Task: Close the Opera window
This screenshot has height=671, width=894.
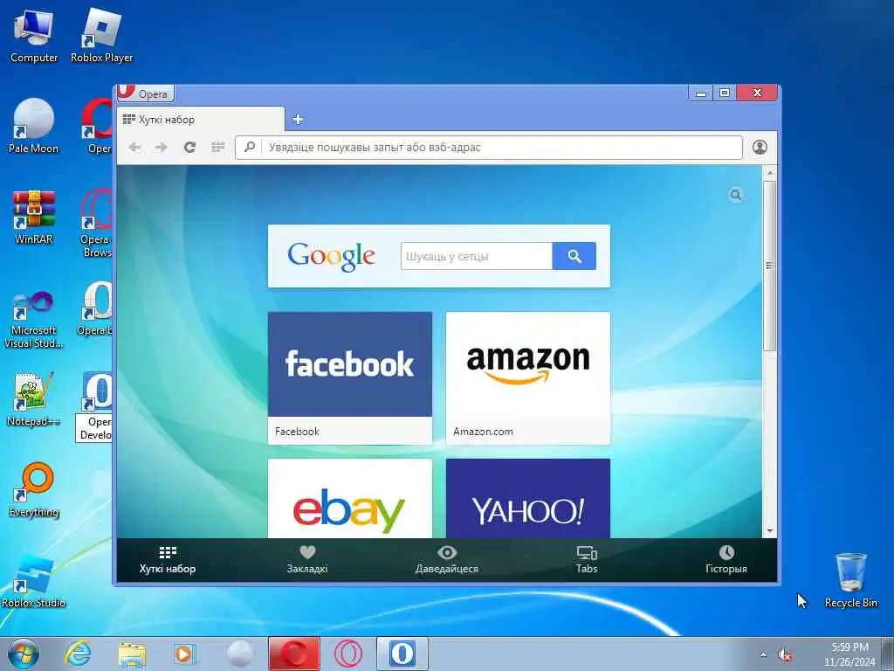Action: click(757, 93)
